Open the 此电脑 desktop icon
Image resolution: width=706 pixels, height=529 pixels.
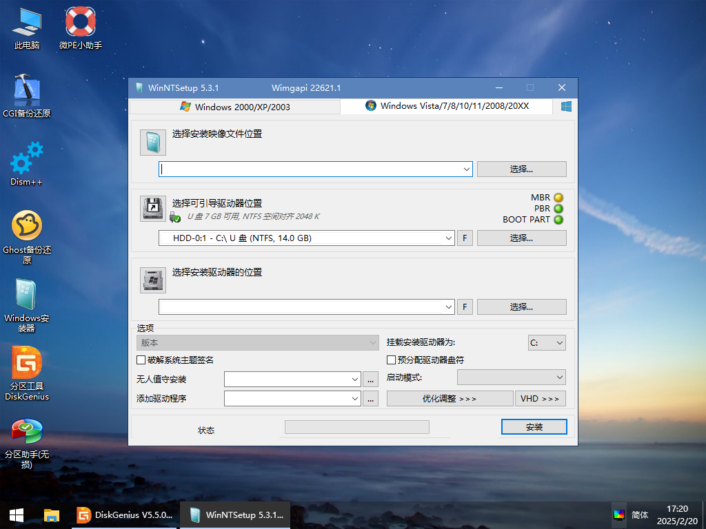click(27, 28)
